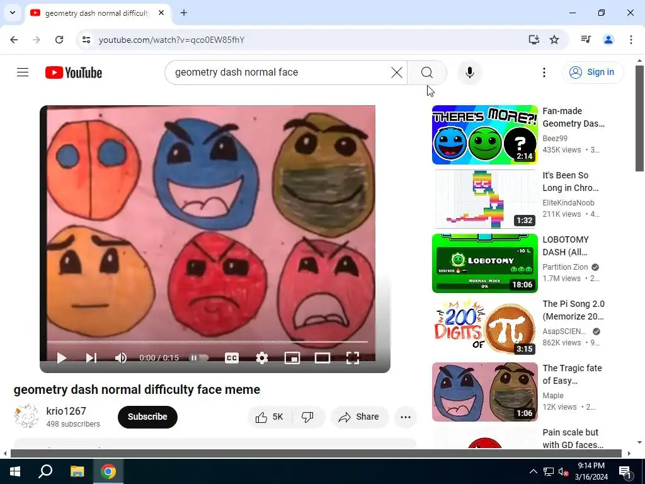Open 'Fan-made Geometry Das…' title link
Screen dimensions: 645x484
[x=573, y=117]
